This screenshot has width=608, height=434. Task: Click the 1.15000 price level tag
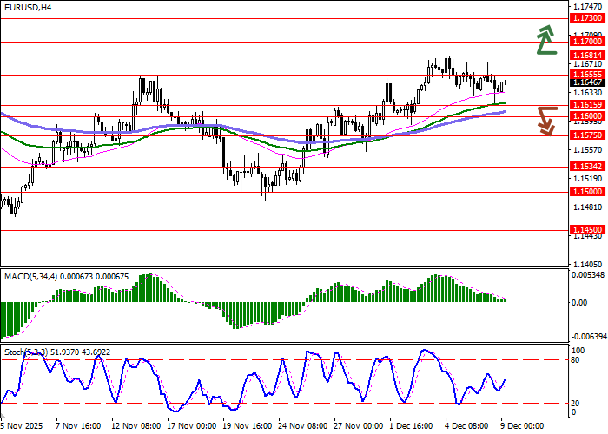tap(587, 191)
